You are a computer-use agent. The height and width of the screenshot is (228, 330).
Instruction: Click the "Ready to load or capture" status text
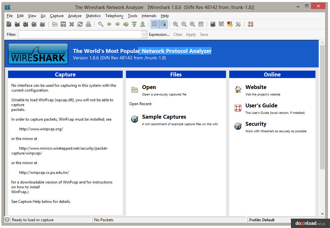tap(33, 220)
